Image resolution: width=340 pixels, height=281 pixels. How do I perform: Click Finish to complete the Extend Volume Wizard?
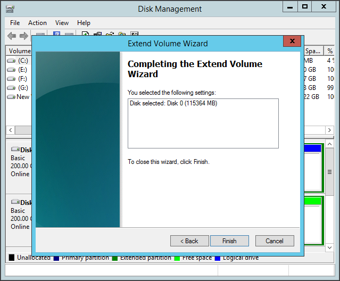(x=229, y=241)
